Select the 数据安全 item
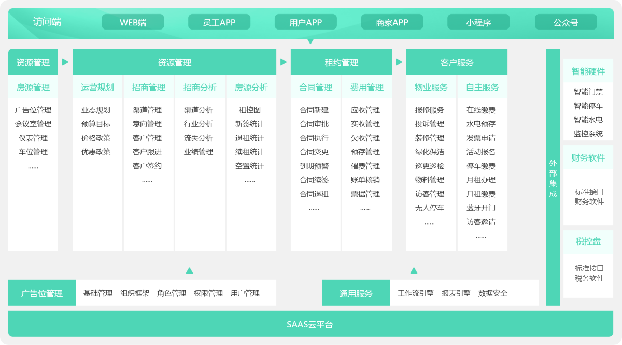Screen dimensions: 622x345 [493, 293]
